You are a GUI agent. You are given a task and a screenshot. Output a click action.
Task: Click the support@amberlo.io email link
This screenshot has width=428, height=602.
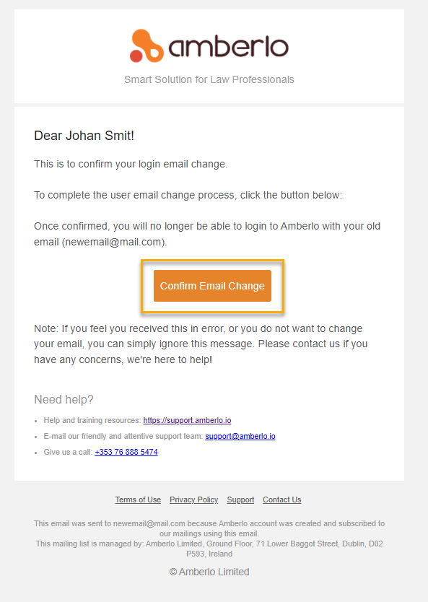[240, 436]
